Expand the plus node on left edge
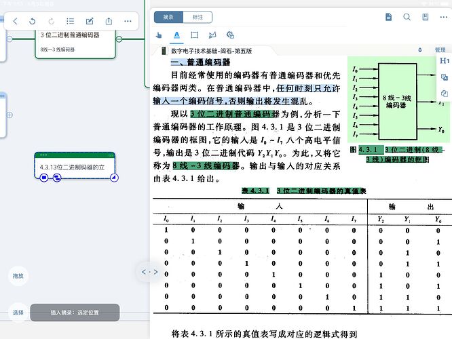452x339 pixels. (10, 115)
